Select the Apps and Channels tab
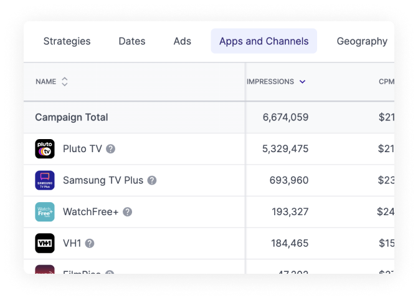 click(x=264, y=41)
